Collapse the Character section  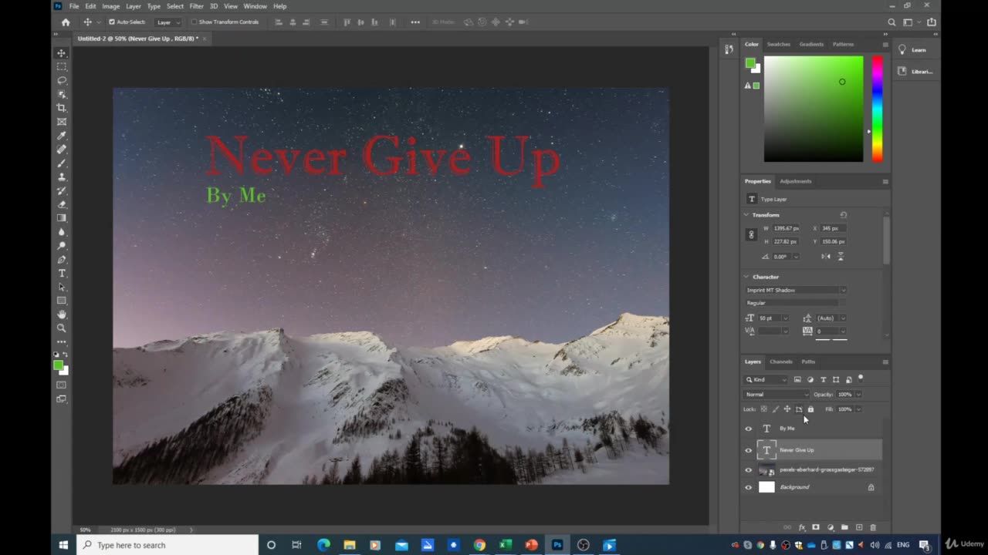click(x=746, y=277)
